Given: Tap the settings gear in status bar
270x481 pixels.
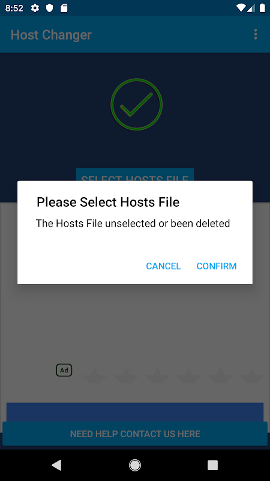Looking at the screenshot, I should (35, 8).
